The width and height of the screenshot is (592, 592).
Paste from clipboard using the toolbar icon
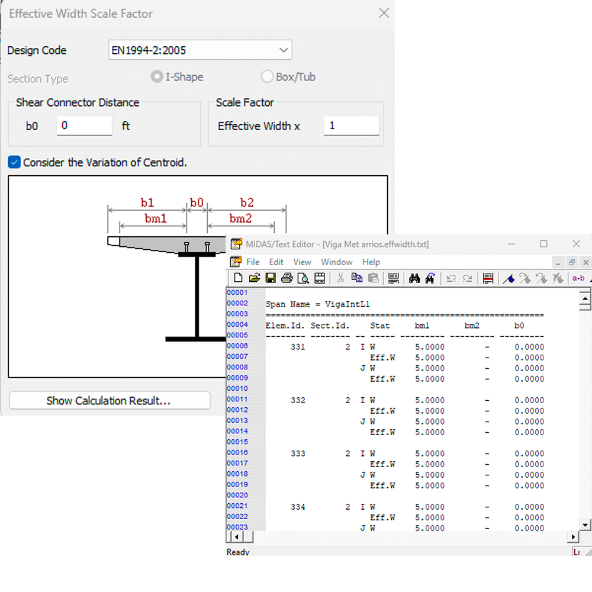[x=373, y=278]
